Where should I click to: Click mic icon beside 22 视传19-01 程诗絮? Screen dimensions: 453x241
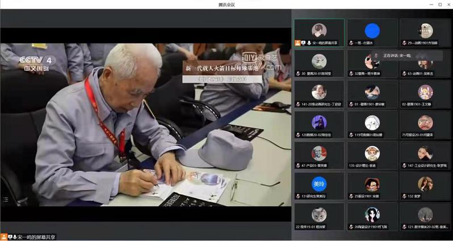pyautogui.click(x=298, y=227)
